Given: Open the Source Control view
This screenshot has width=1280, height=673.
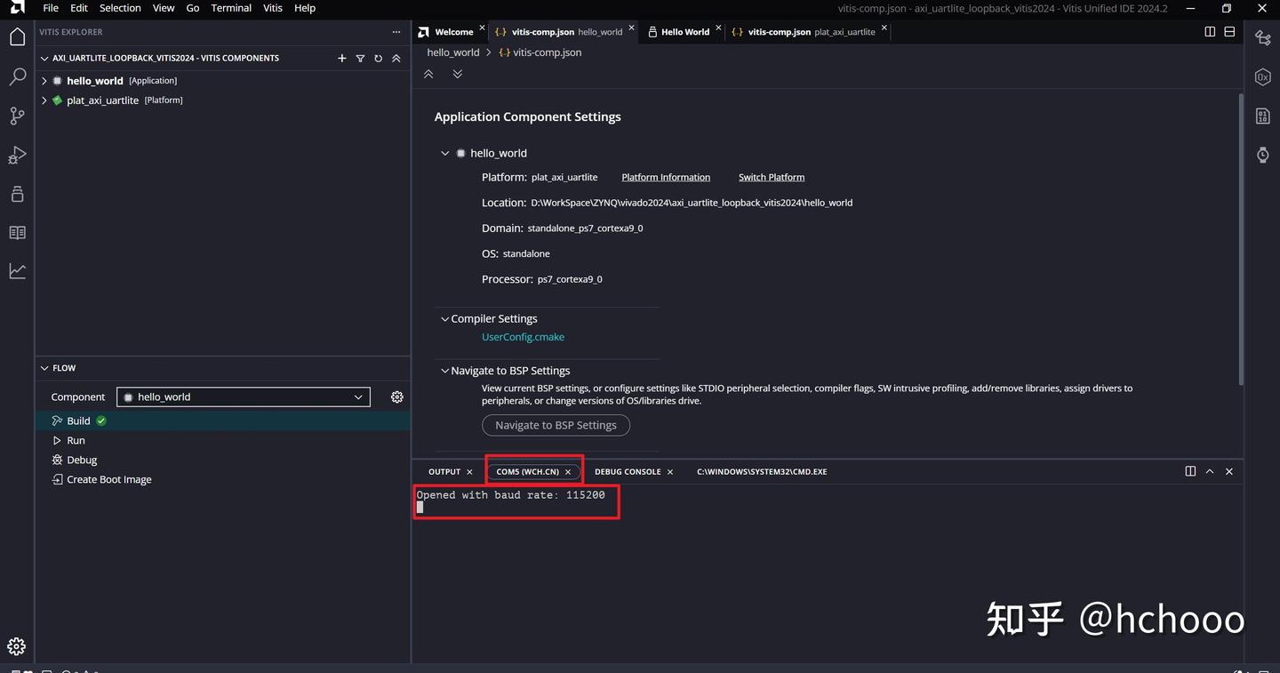Looking at the screenshot, I should [17, 116].
